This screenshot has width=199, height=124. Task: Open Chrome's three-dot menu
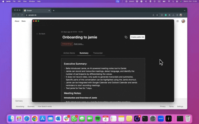(185, 15)
